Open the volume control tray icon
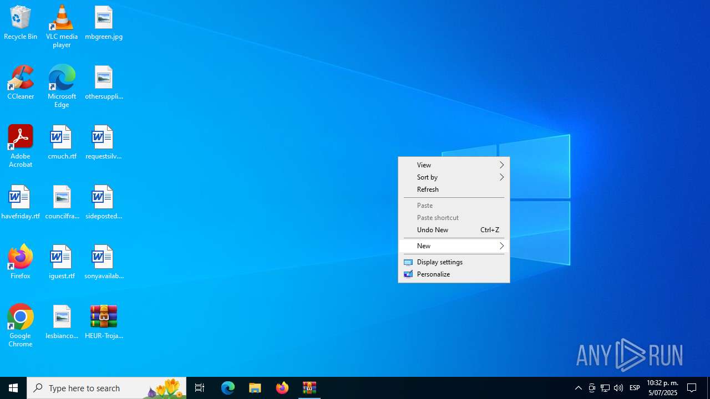 pos(618,388)
